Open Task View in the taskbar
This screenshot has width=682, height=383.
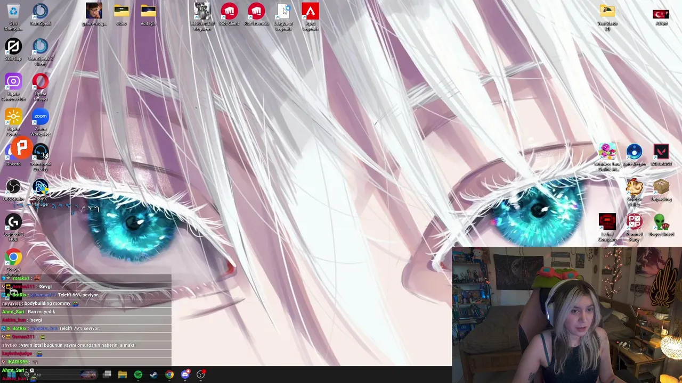[107, 374]
